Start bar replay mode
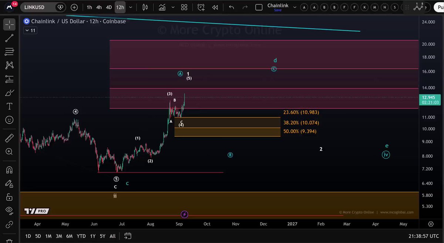444x243 pixels. (x=215, y=7)
